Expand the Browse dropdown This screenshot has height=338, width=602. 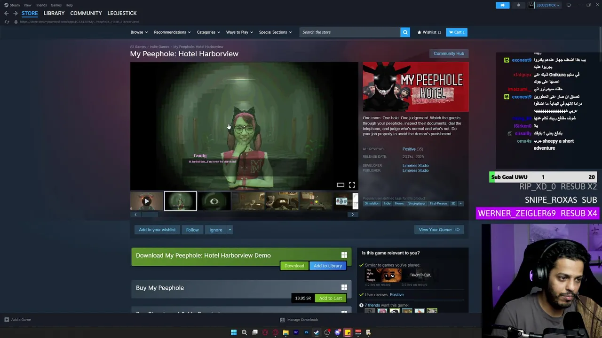(139, 32)
